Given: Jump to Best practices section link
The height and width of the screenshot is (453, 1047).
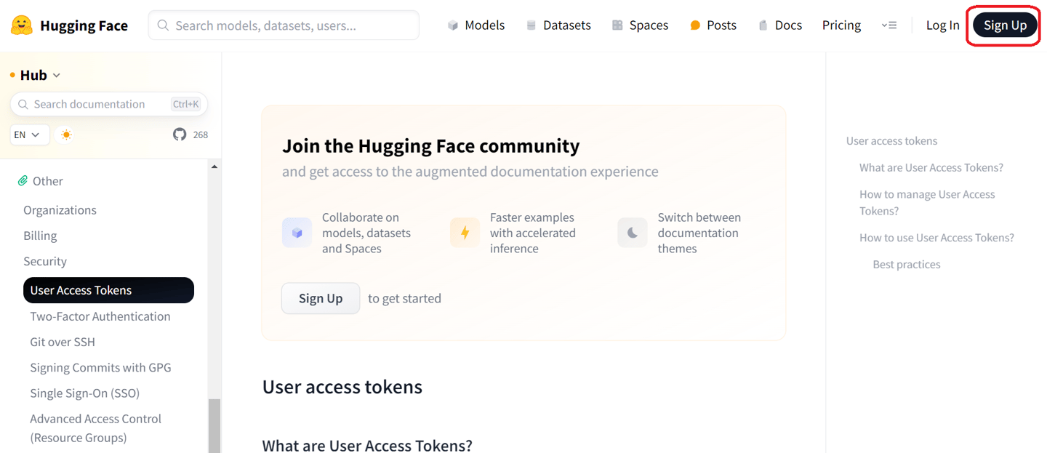Looking at the screenshot, I should click(x=907, y=264).
